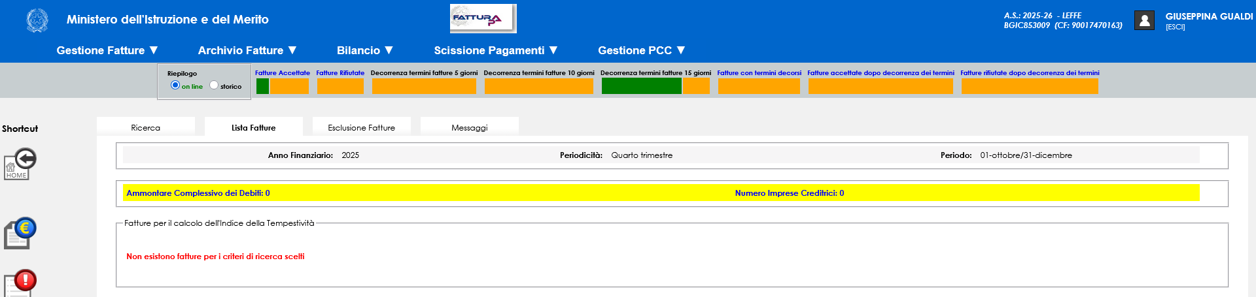Expand the Gestione Fatture menu

point(107,50)
